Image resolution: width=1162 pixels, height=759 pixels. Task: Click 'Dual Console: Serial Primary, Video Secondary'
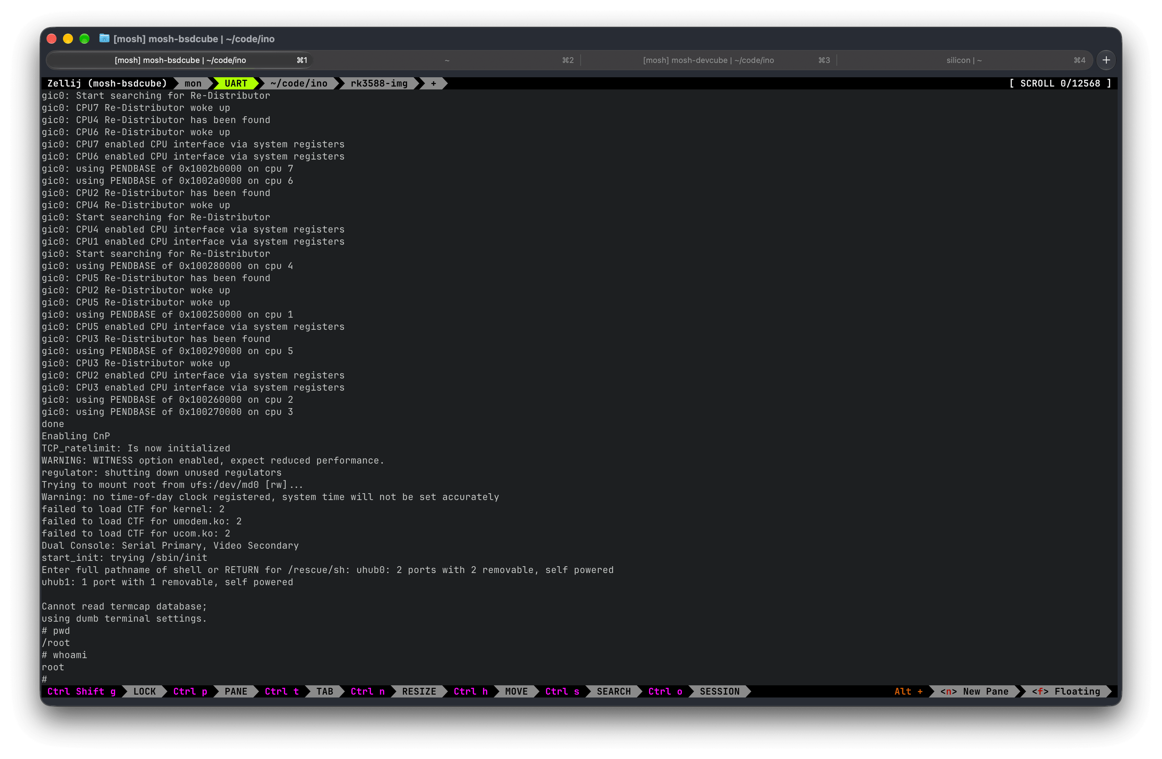pos(170,546)
